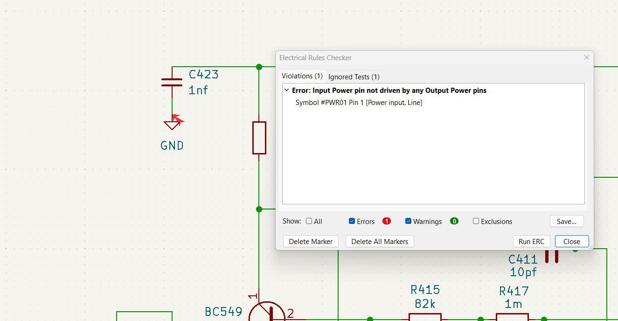Select the C411 capacitor symbol

552,256
